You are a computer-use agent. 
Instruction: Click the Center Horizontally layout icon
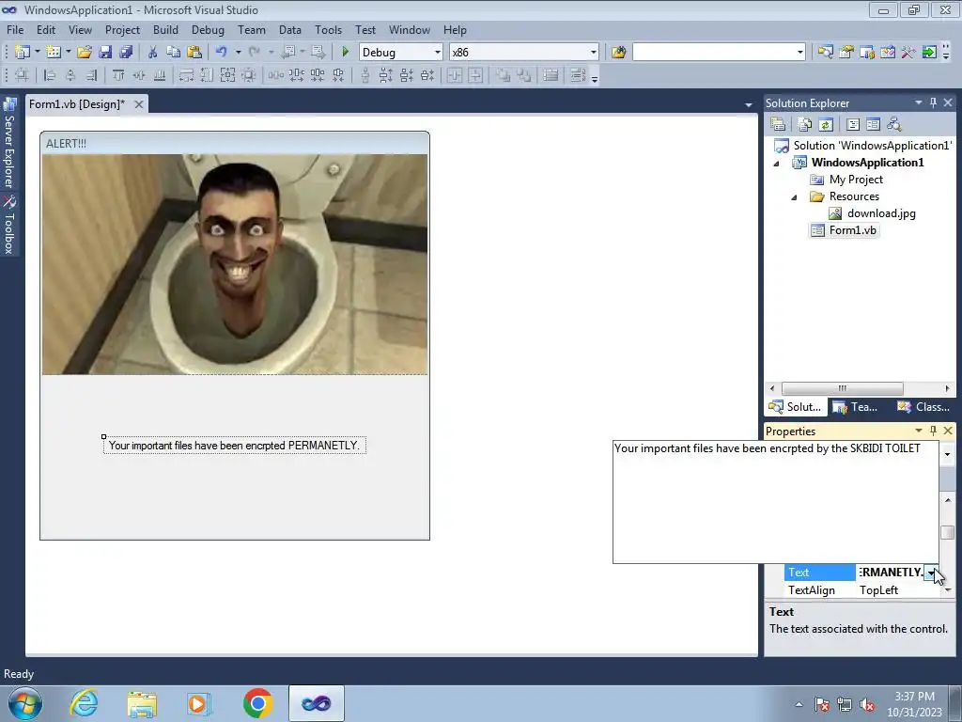pos(455,75)
